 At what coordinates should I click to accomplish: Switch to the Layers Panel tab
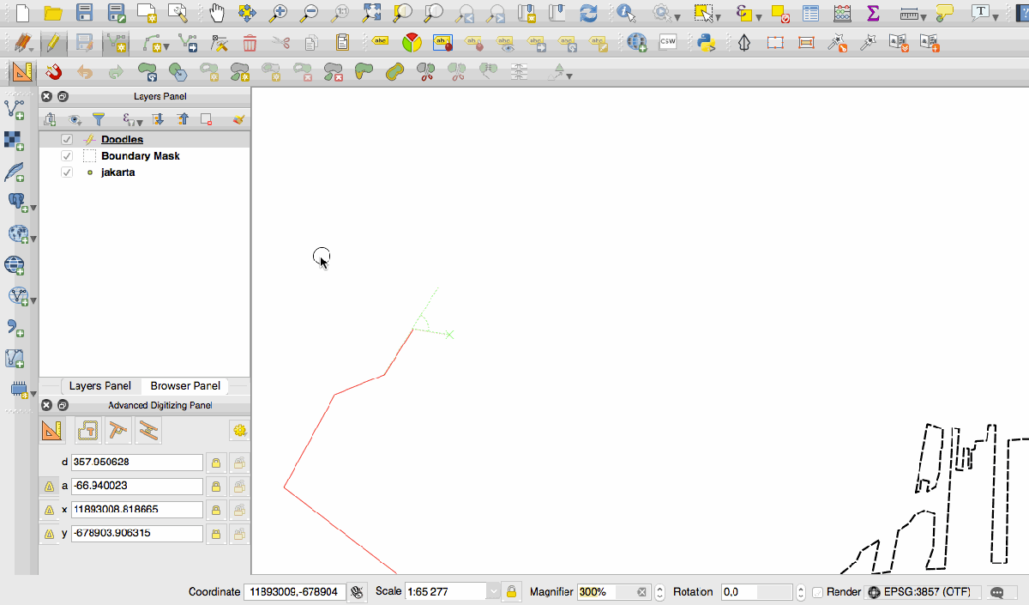pos(99,386)
